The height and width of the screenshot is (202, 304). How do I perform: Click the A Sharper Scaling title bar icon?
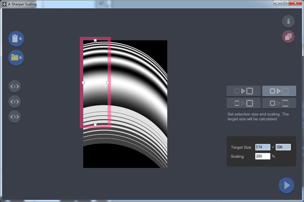[5, 4]
